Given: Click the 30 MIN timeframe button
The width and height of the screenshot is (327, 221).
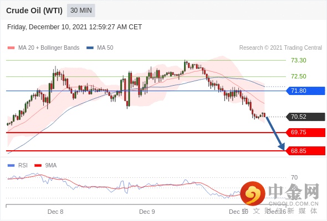Looking at the screenshot, I should tap(81, 10).
